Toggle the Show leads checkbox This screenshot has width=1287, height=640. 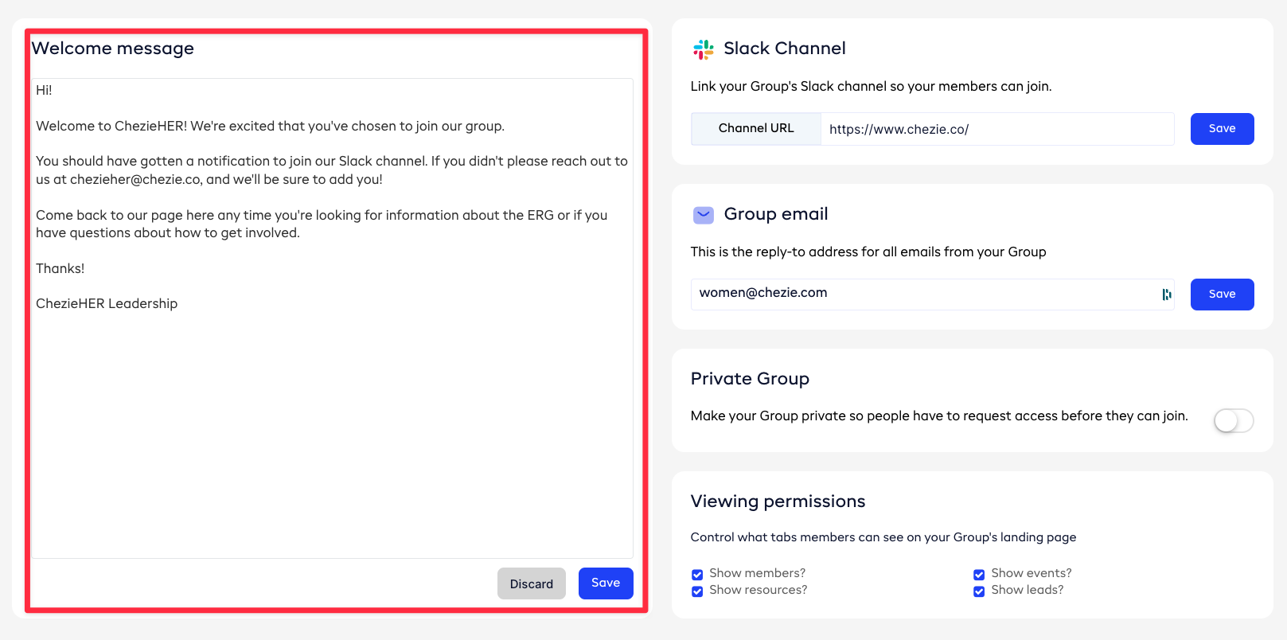tap(979, 591)
